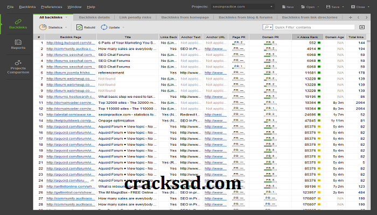The image size is (377, 215).
Task: Open getlinklist.com backlink in row 26
Action: coord(71,192)
